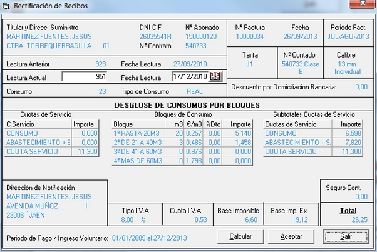Select block row 1º HASTA 20M3
This screenshot has width=377, height=252.
click(182, 133)
